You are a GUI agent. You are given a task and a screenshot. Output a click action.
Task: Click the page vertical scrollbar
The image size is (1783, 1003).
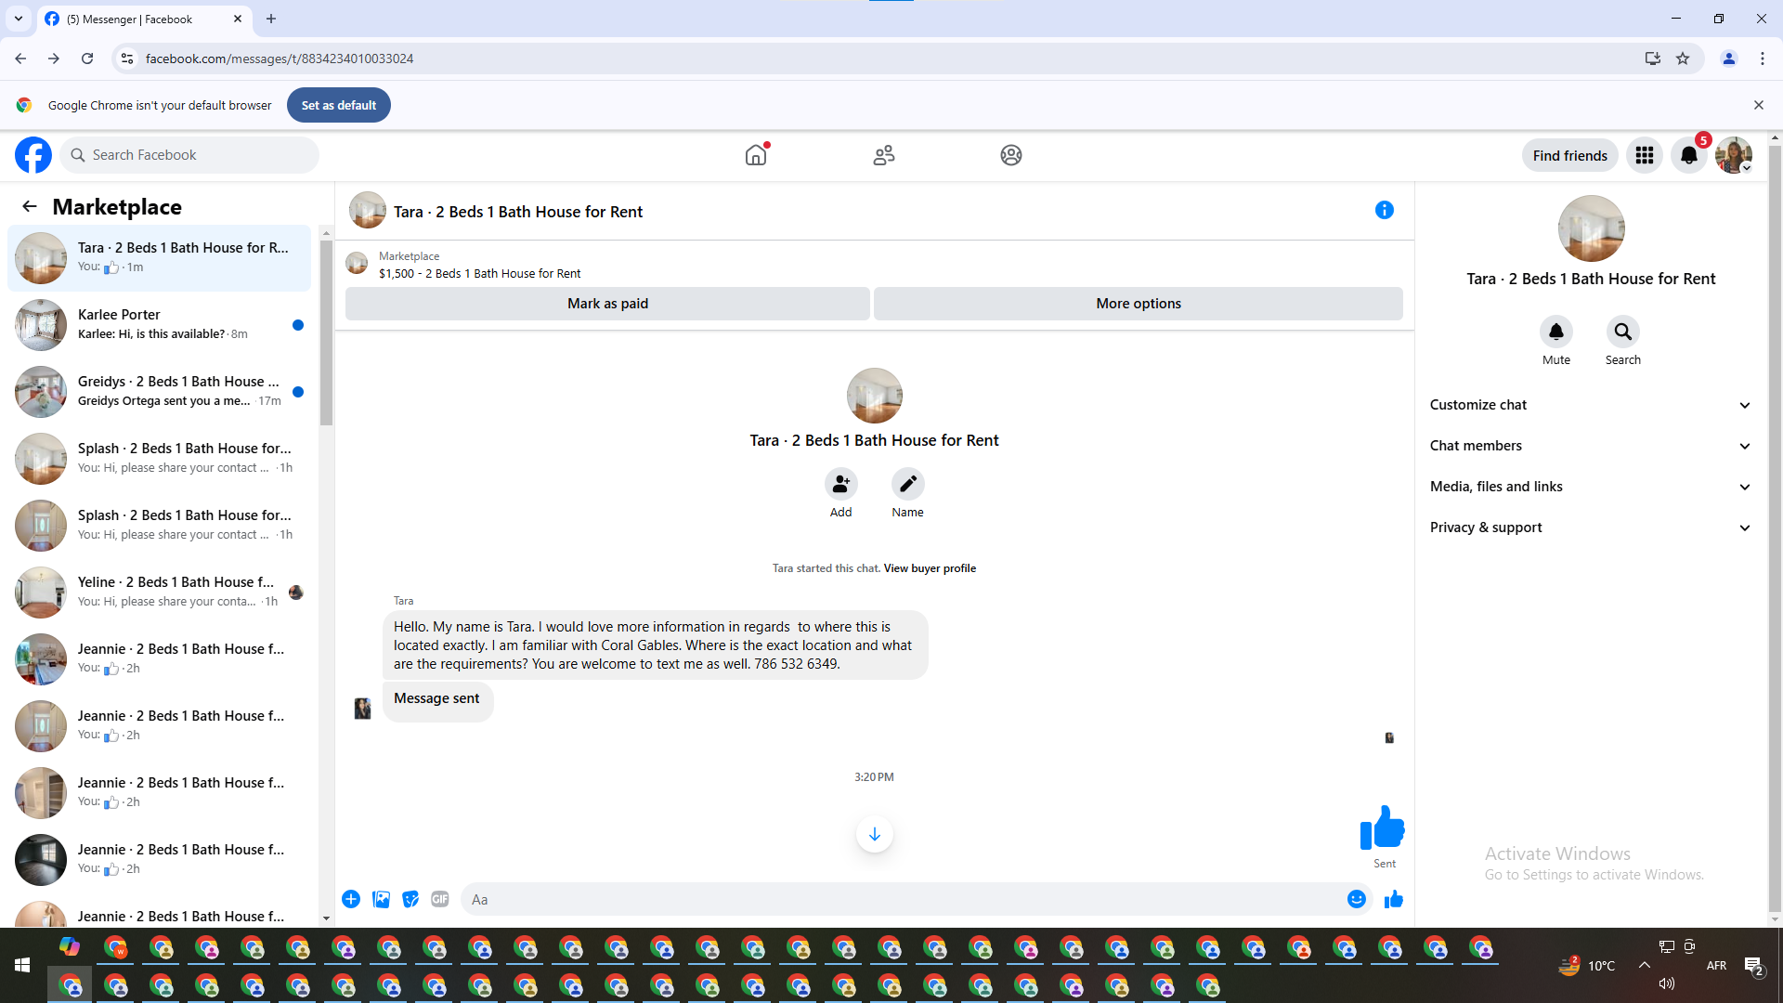[x=1776, y=529]
